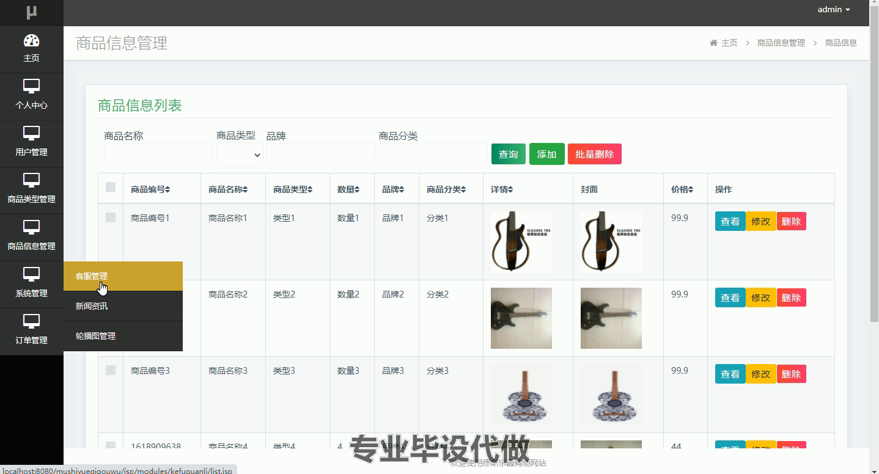Check the checkbox for 商品编号1 row
This screenshot has height=474, width=879.
(111, 217)
